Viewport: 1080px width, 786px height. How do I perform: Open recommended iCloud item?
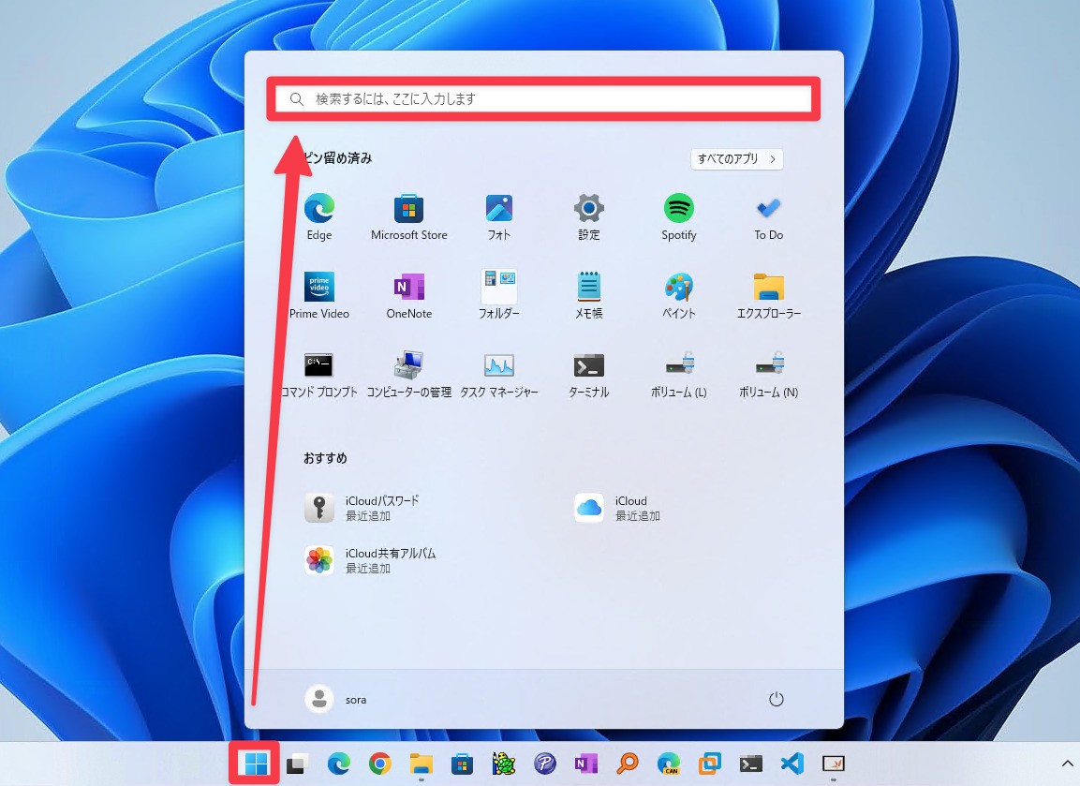(x=618, y=509)
